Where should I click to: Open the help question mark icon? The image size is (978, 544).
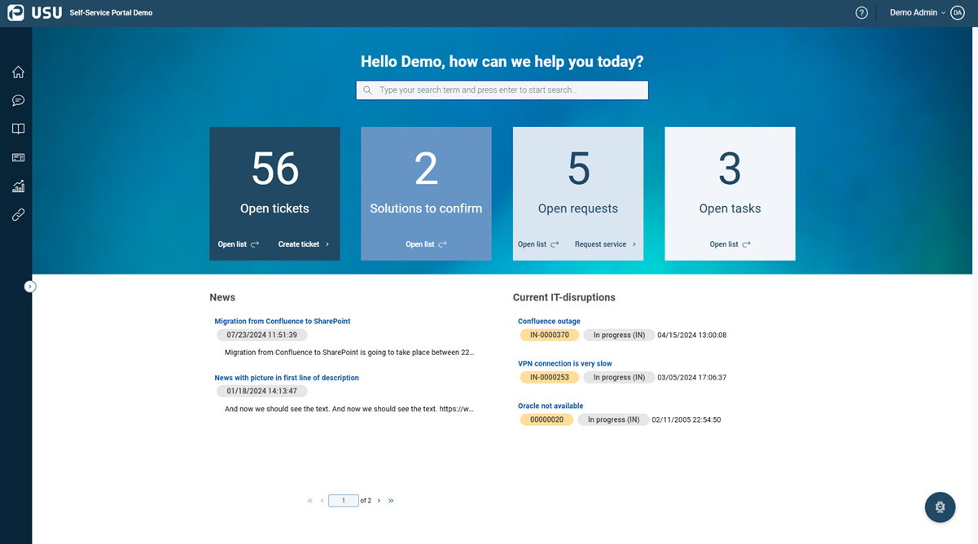pyautogui.click(x=862, y=13)
